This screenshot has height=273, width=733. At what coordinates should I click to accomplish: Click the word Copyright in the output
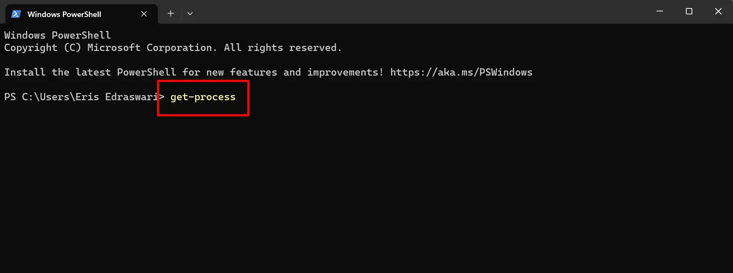pyautogui.click(x=31, y=48)
